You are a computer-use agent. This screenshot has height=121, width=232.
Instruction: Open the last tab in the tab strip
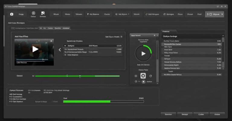(66, 28)
